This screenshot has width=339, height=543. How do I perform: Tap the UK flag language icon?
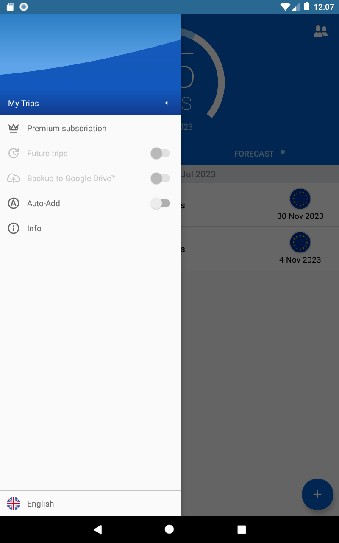click(x=14, y=504)
